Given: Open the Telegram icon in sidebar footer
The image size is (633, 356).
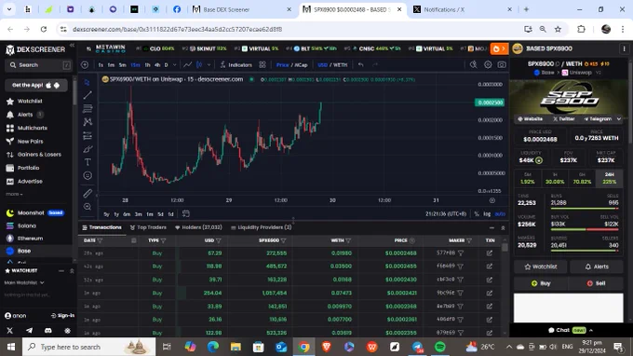Looking at the screenshot, I should click(29, 331).
